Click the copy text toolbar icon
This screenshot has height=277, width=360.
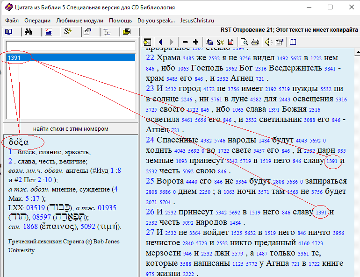209,42
